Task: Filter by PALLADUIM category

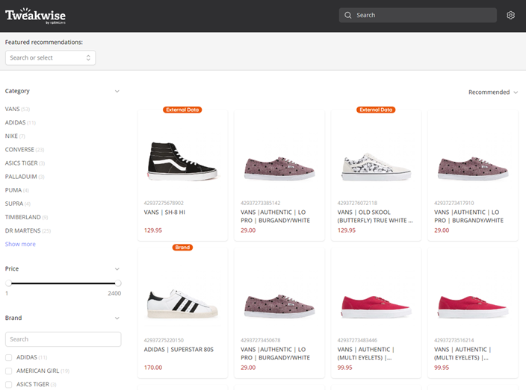Action: pos(25,177)
